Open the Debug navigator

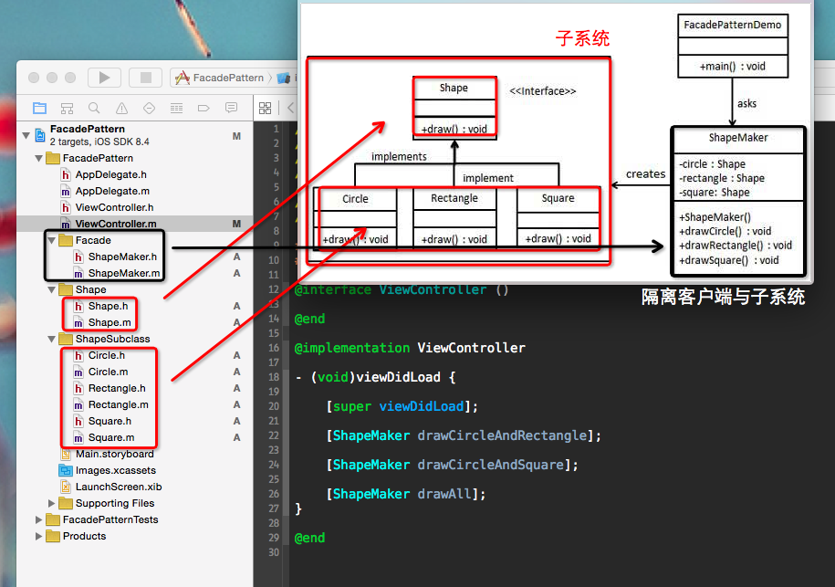[176, 108]
